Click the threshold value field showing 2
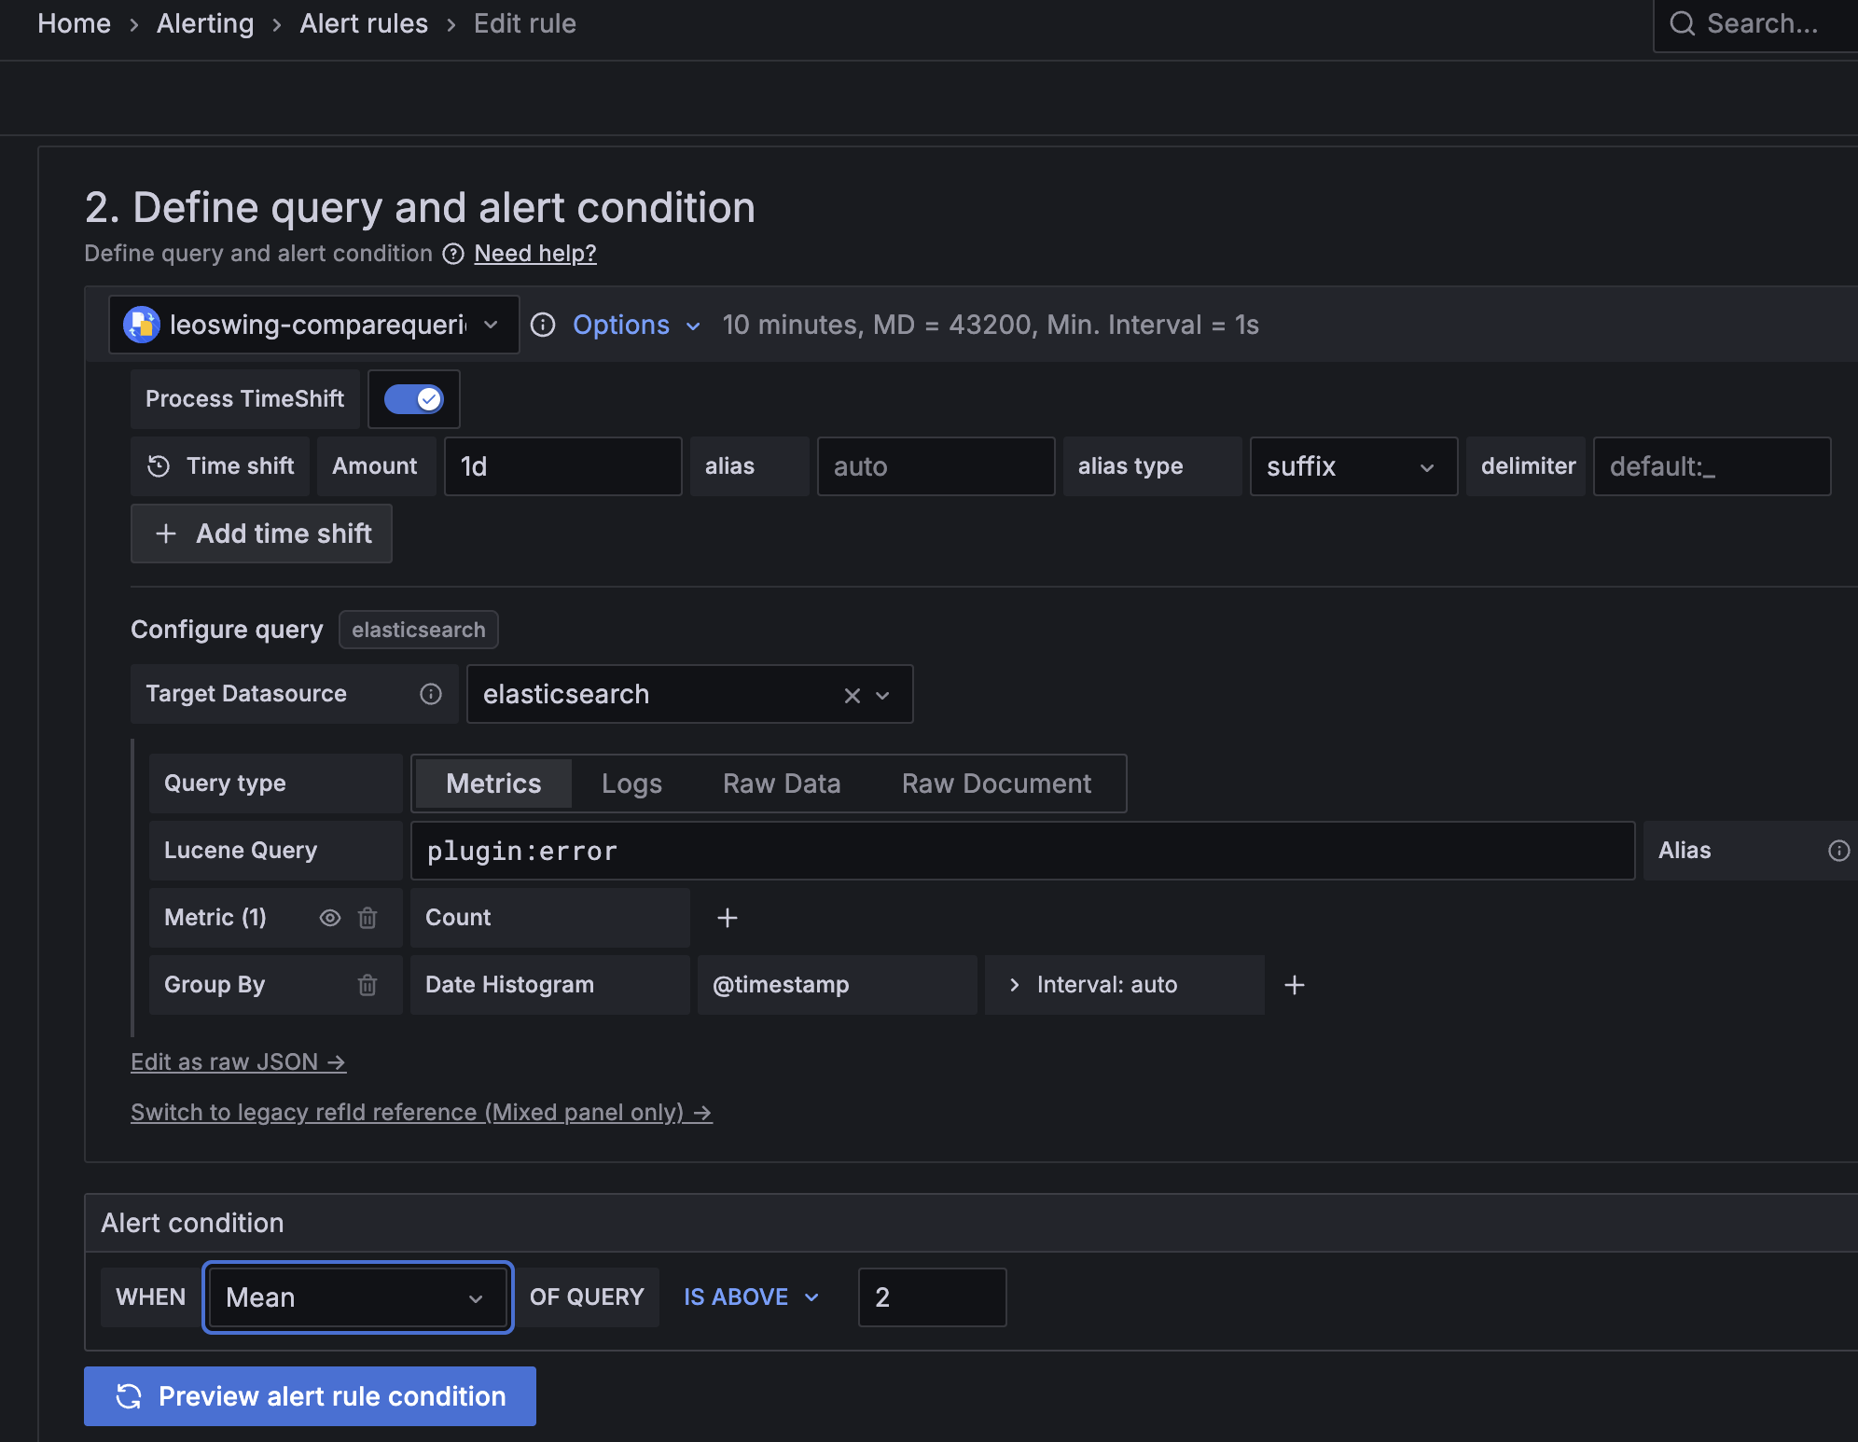The height and width of the screenshot is (1442, 1858). (933, 1297)
